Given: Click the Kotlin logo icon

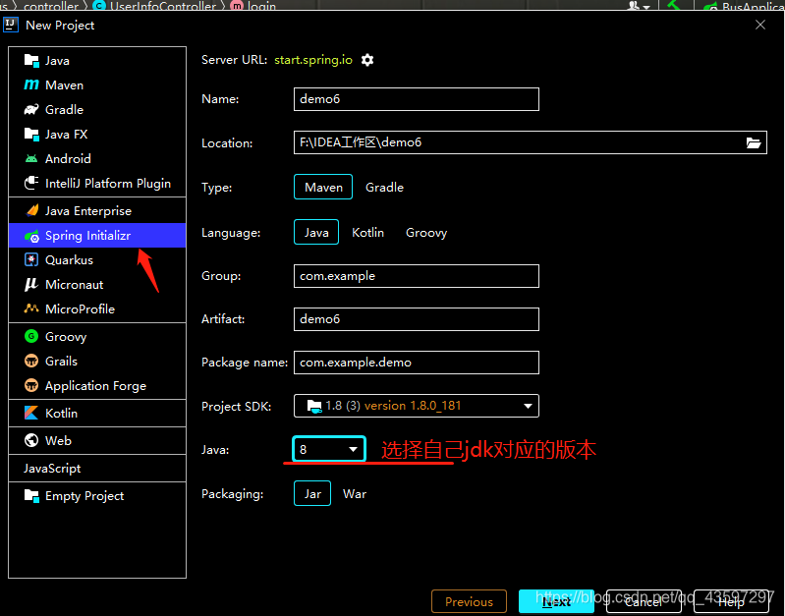Looking at the screenshot, I should click(31, 413).
